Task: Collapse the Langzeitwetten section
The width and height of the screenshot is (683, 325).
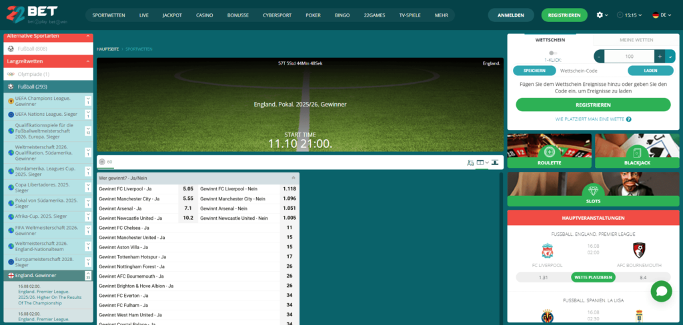Action: point(88,61)
